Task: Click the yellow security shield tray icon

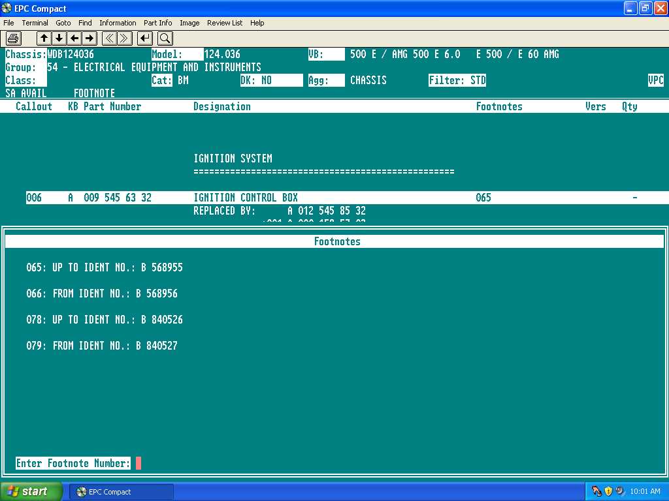Action: click(x=608, y=491)
